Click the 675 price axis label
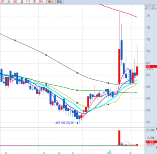Viewport: 157px width, 154px height. [148, 63]
